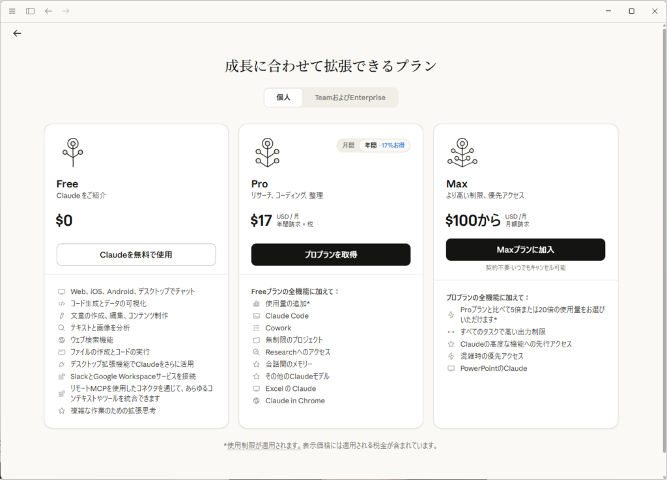
Task: Click the Pro plan branching icon
Action: point(266,152)
